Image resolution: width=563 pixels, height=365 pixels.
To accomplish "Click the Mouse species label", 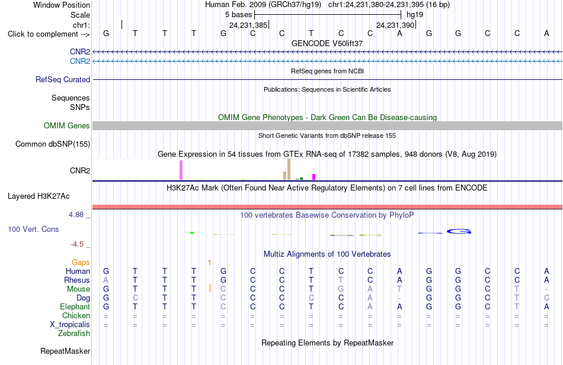I will point(78,289).
